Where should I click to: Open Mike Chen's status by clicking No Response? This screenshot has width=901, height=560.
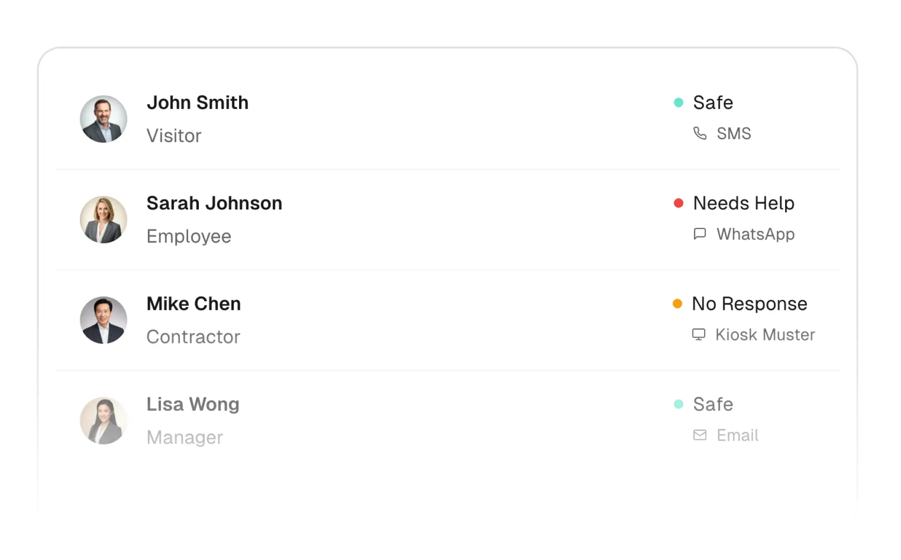[x=749, y=304]
